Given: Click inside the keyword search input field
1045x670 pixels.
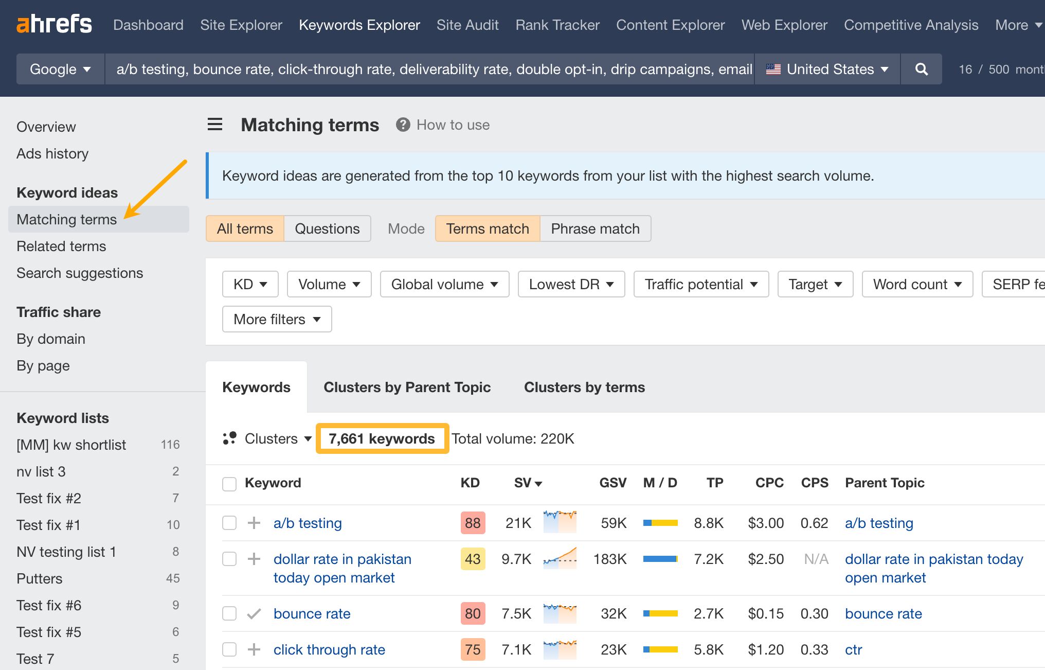Looking at the screenshot, I should 432,68.
